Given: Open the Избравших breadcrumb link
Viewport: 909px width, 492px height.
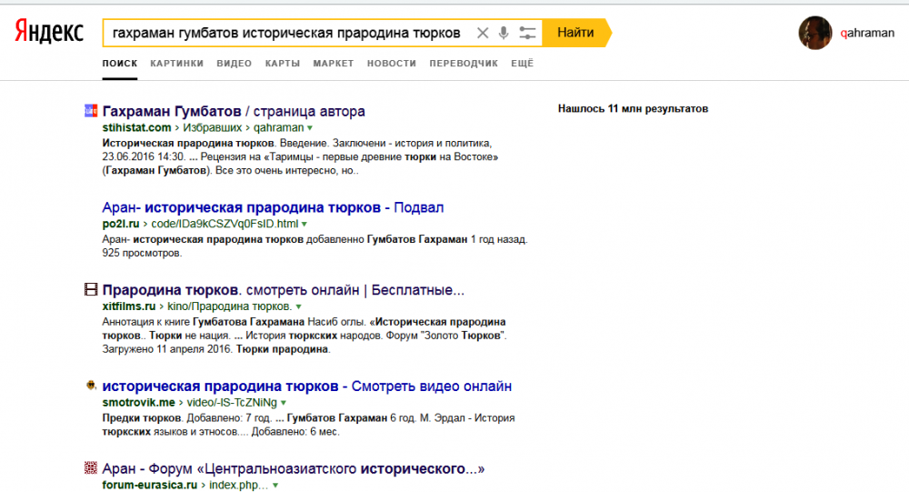Looking at the screenshot, I should [x=212, y=127].
